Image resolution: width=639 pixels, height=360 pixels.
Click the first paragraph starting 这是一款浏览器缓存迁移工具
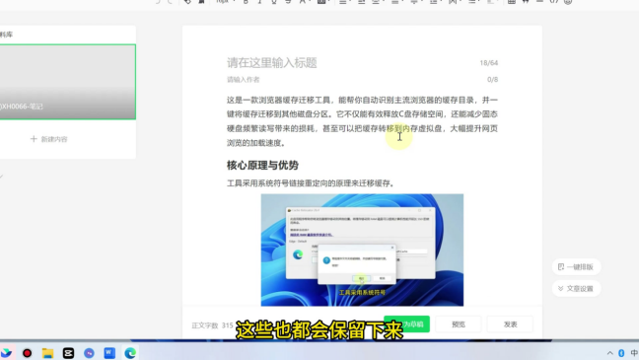pyautogui.click(x=362, y=121)
